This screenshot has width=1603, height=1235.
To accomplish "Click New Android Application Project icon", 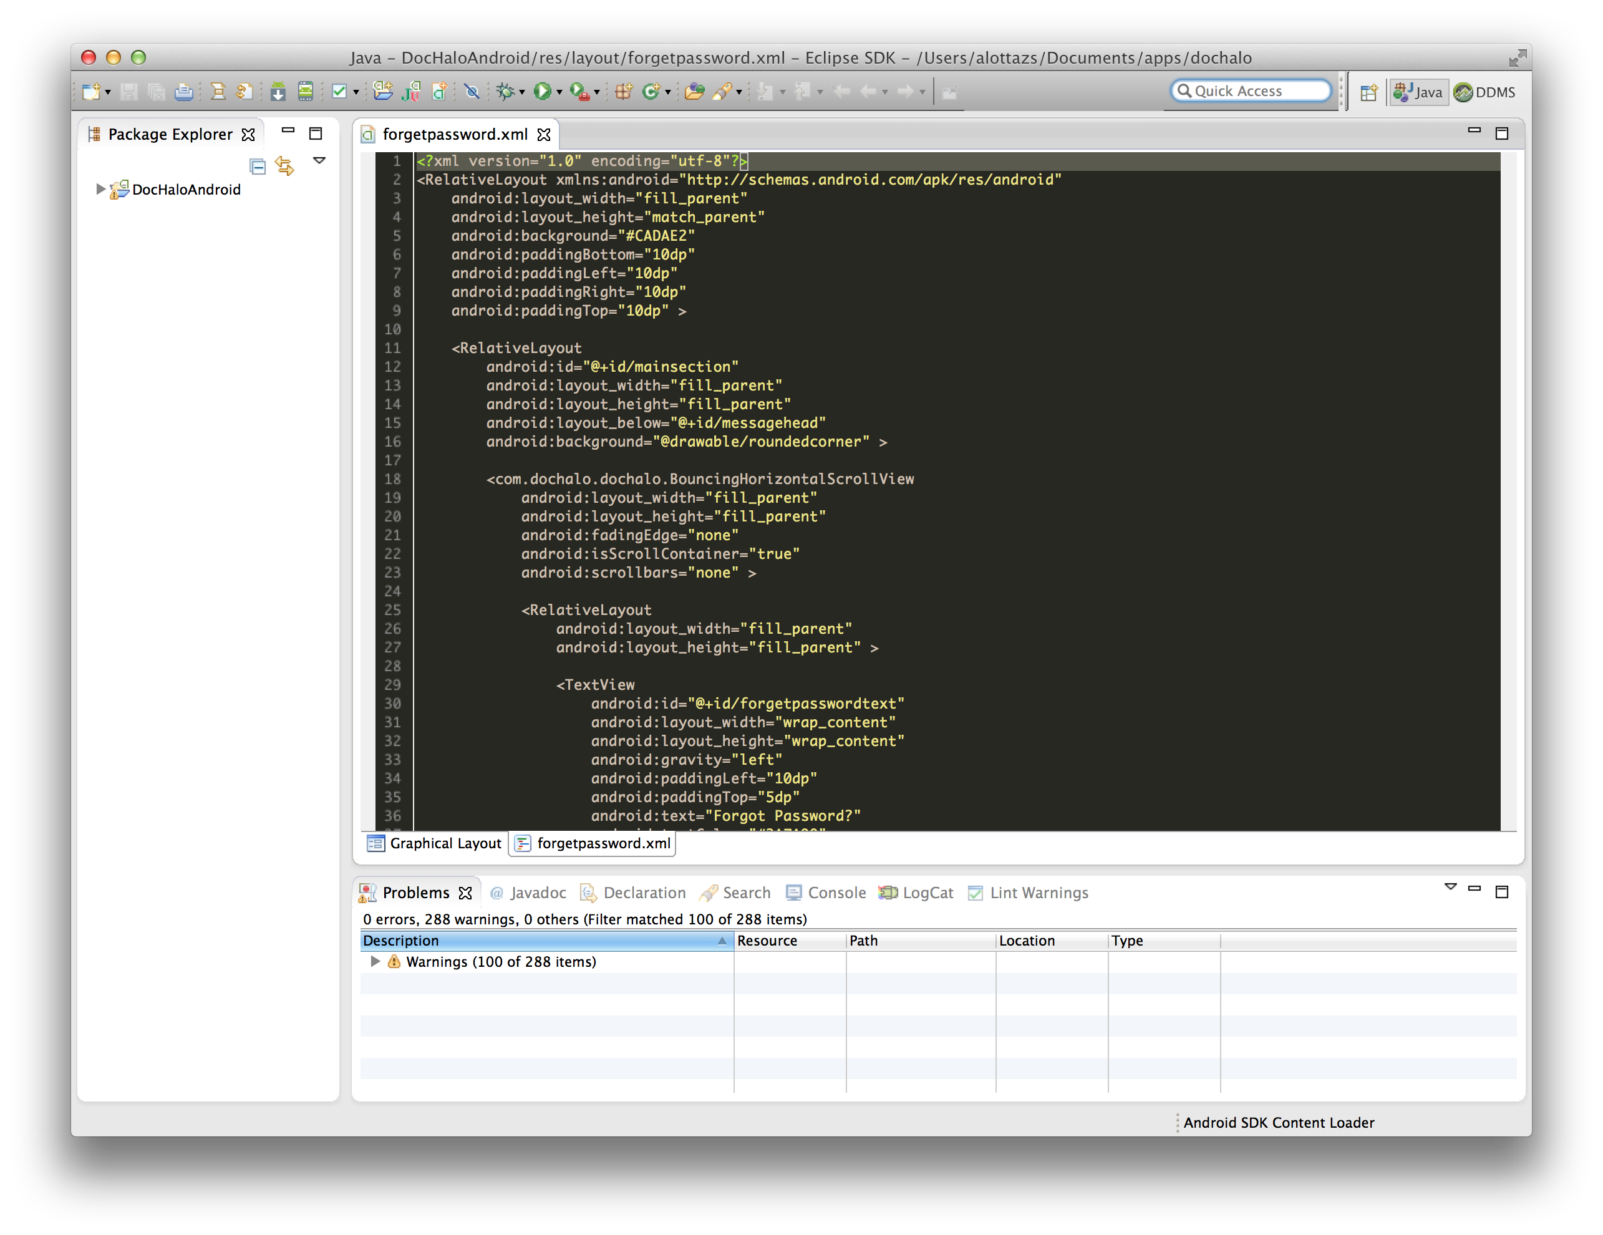I will point(382,92).
